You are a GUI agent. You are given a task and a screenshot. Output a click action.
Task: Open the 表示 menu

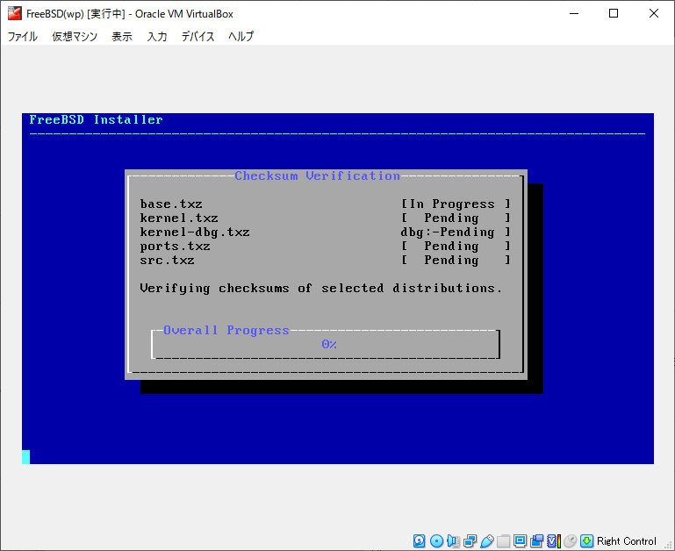point(122,36)
